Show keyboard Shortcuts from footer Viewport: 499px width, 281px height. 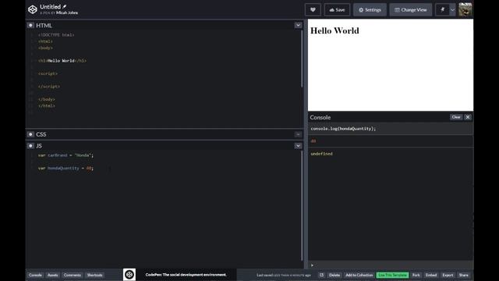coord(94,275)
